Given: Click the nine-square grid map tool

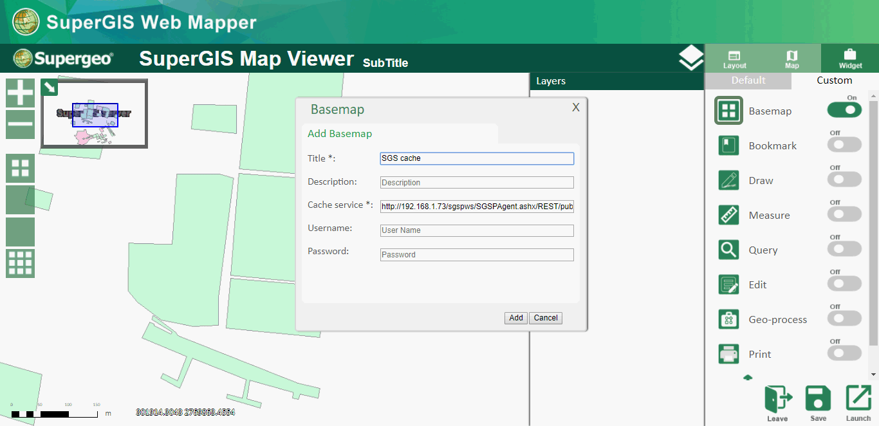Looking at the screenshot, I should click(x=21, y=263).
